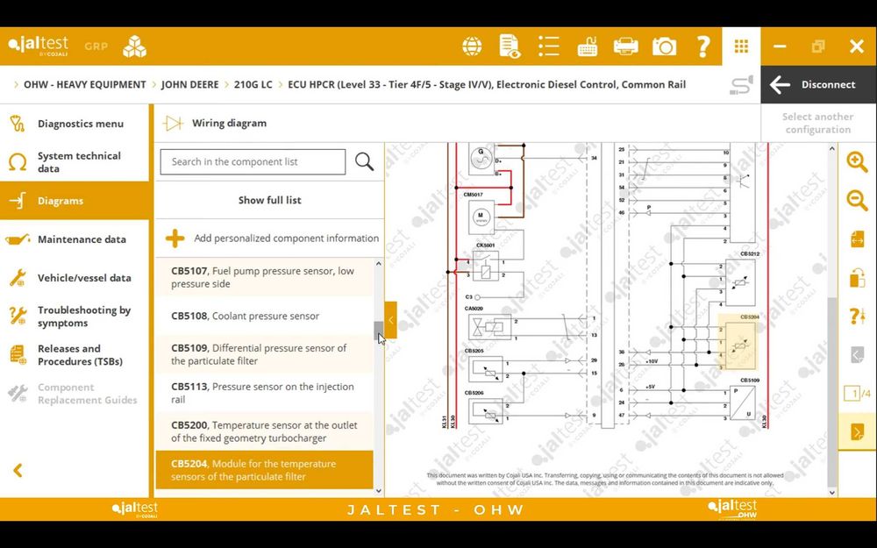Open the document report viewer icon
The image size is (877, 548).
tap(510, 46)
